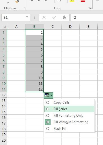Click cell B7 containing 8
The width and height of the screenshot is (103, 145).
pos(34,66)
